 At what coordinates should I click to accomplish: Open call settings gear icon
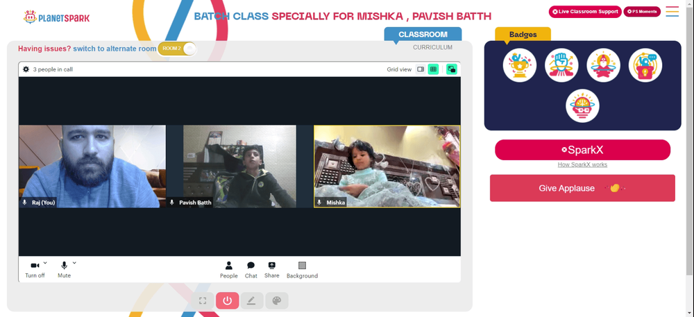(x=26, y=69)
